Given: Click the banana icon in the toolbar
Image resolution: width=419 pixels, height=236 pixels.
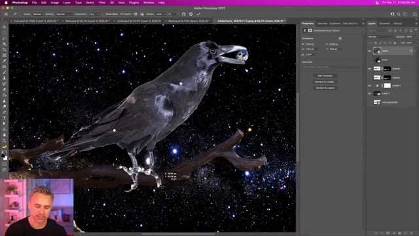Looking at the screenshot, I should tap(5, 146).
